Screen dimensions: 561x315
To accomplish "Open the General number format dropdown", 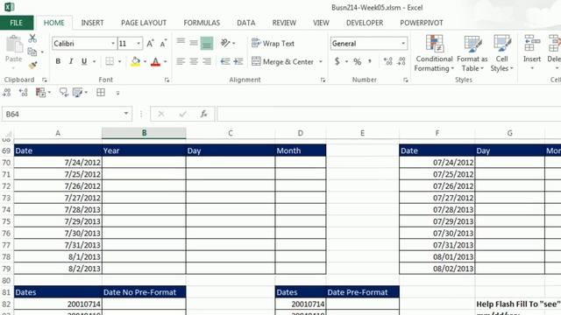I will point(403,44).
